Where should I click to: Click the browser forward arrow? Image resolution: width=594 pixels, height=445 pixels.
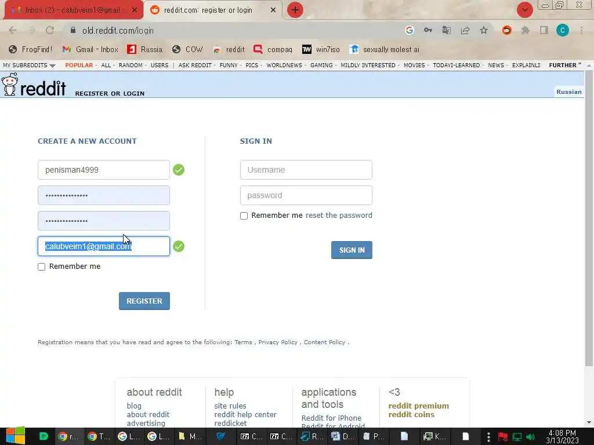[31, 30]
